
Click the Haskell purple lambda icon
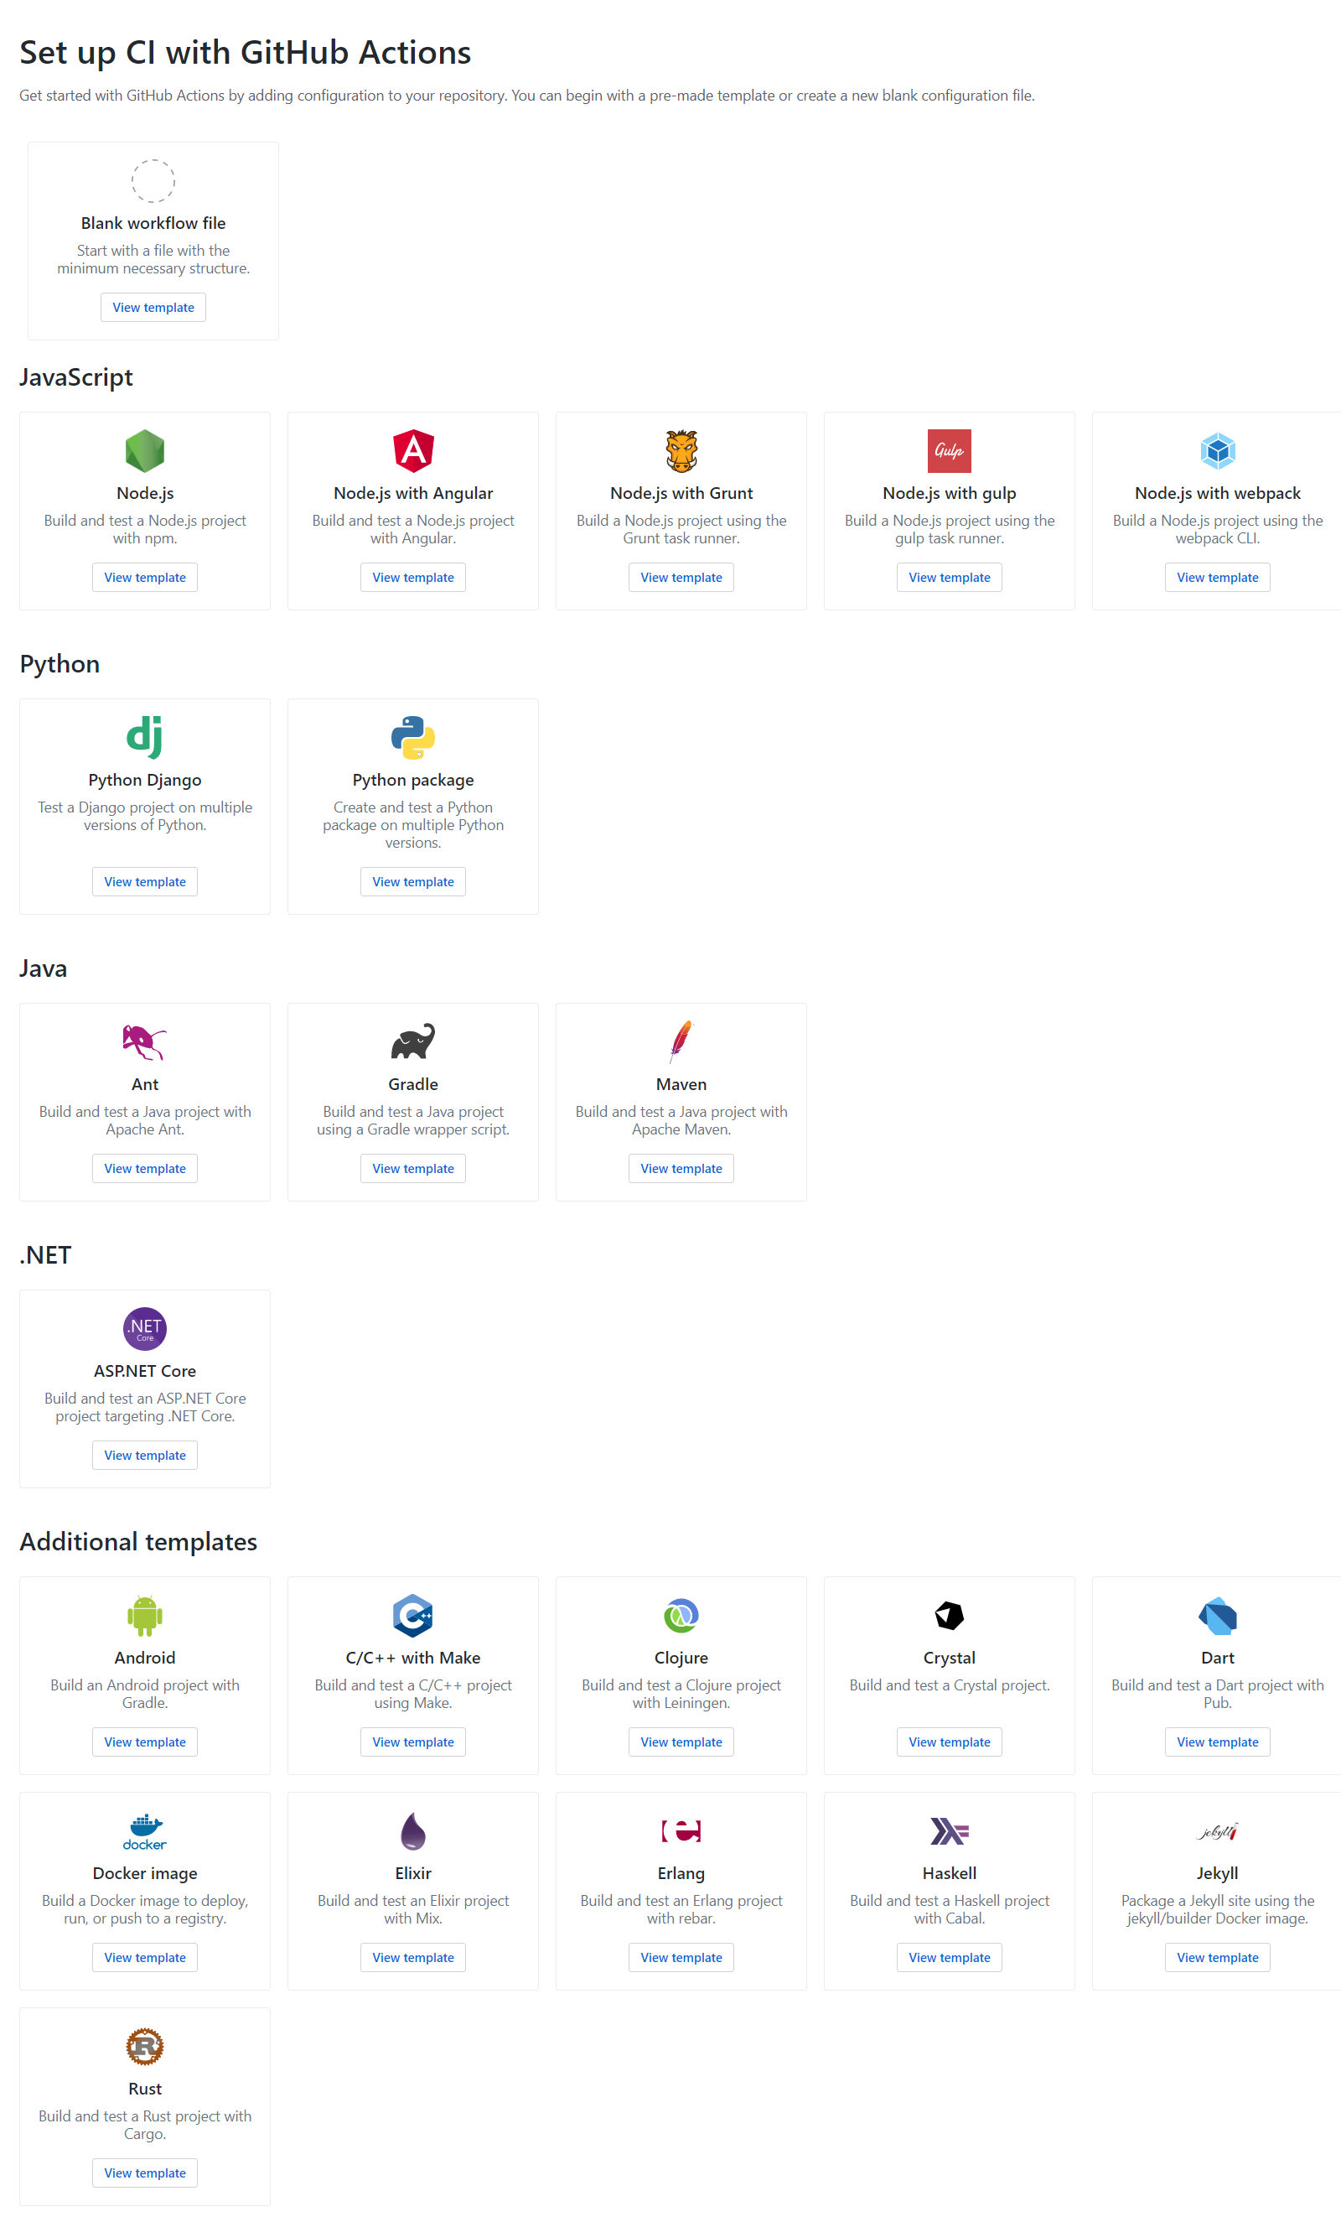950,1830
